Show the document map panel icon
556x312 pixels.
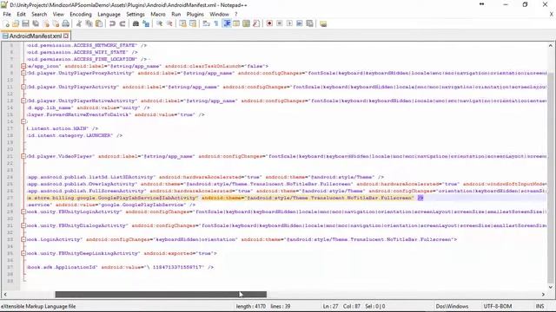[x=246, y=23]
